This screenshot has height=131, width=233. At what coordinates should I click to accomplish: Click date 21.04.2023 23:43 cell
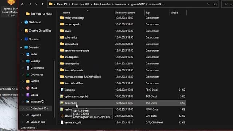124,116
